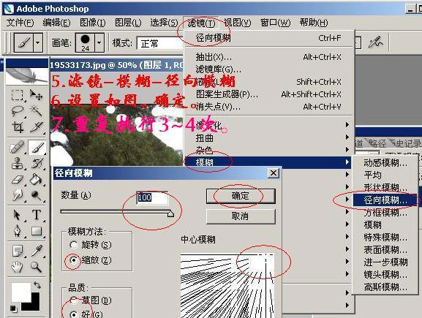Image resolution: width=422 pixels, height=318 pixels.
Task: Select the Move tool
Action: 36,95
